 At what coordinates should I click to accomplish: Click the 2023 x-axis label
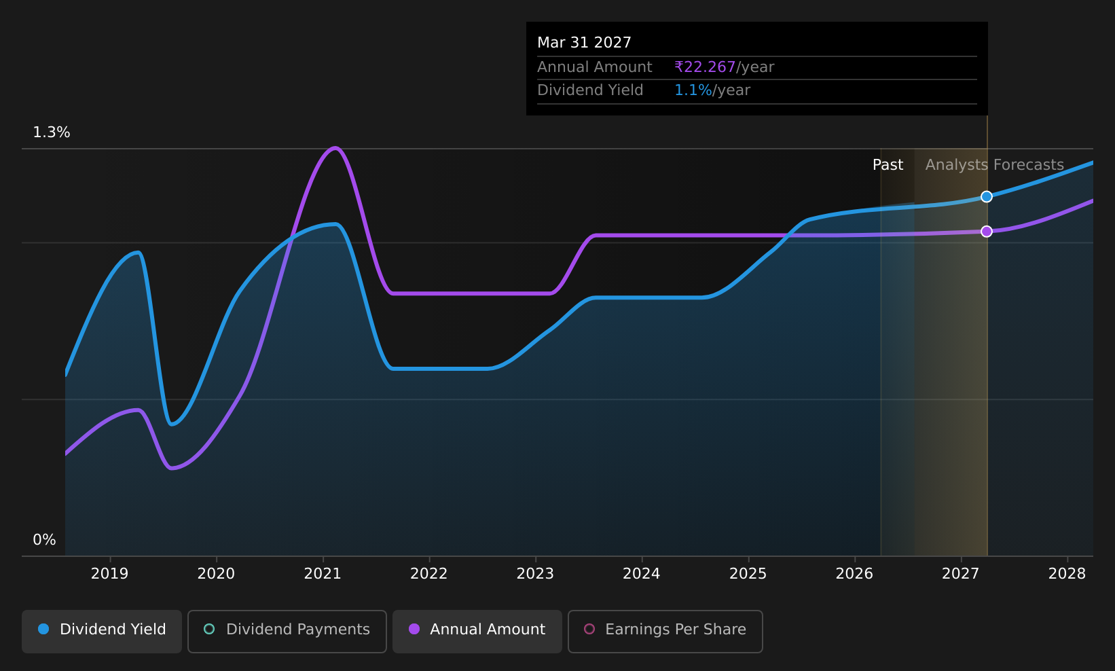tap(535, 574)
